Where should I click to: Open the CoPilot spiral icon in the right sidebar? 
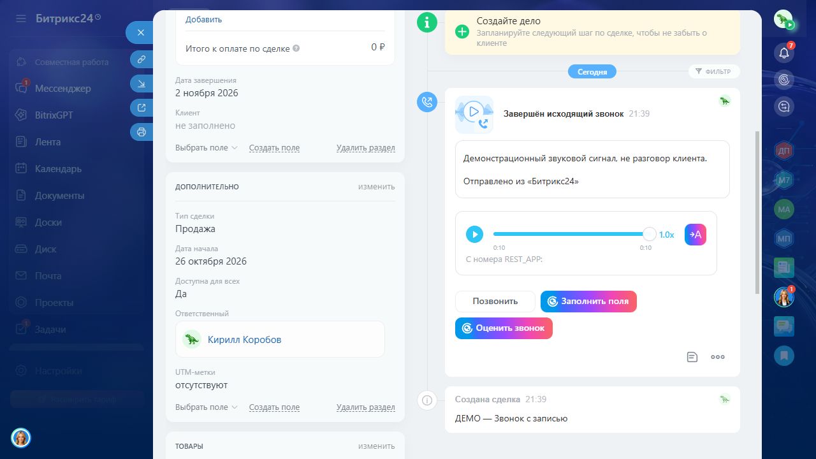point(784,80)
